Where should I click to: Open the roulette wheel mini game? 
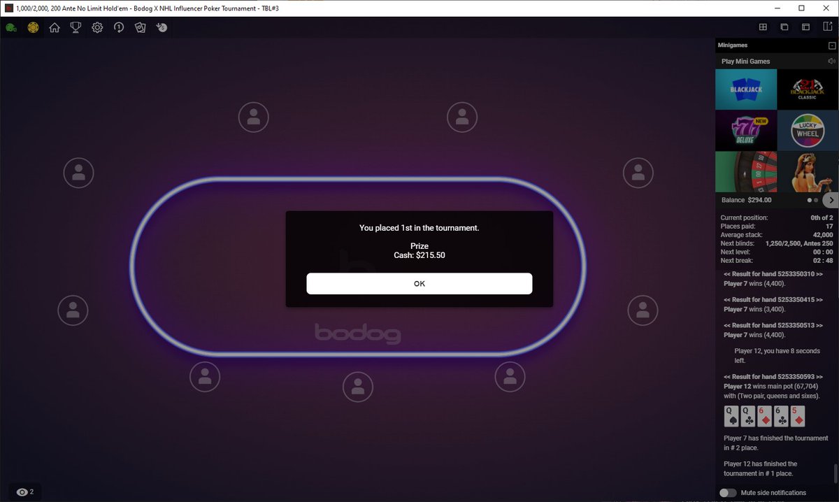click(x=746, y=172)
